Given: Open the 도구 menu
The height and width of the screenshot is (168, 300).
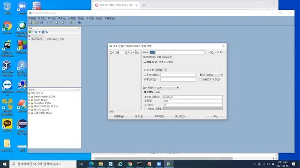Looking at the screenshot, I should point(90,18).
